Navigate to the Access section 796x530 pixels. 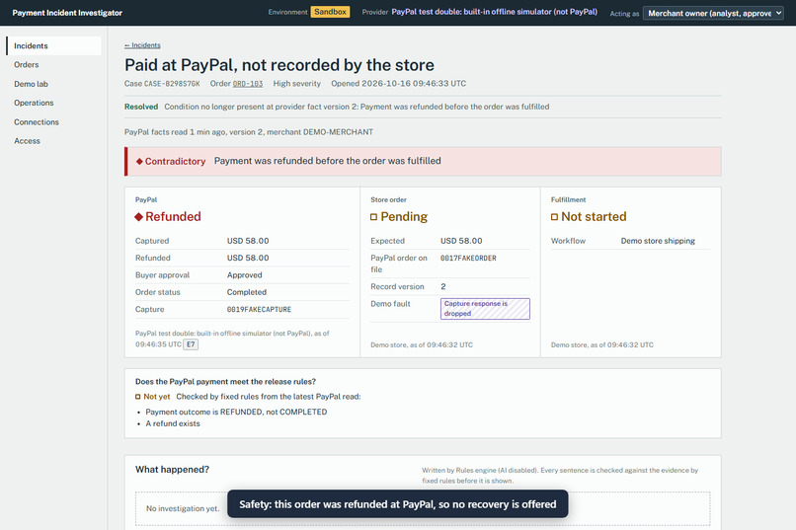[27, 141]
